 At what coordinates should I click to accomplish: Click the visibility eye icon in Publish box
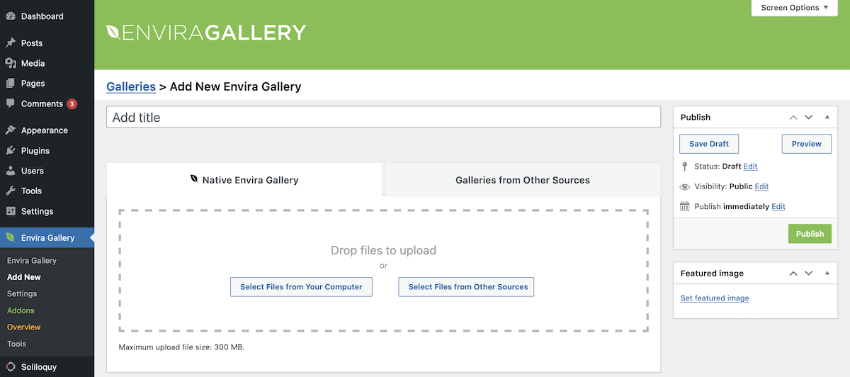(x=684, y=187)
